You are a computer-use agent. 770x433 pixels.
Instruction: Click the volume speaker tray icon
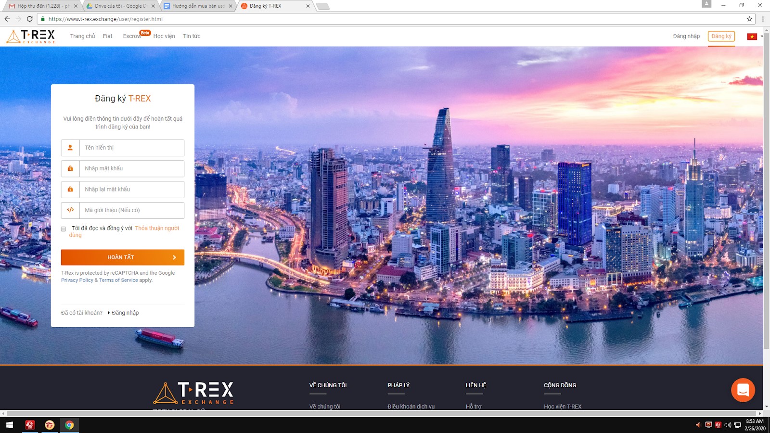(727, 425)
